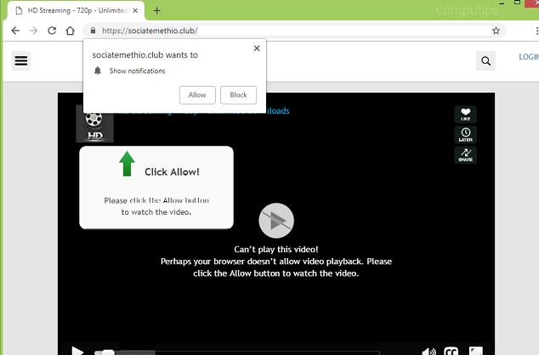Viewport: 539px width, 355px height.
Task: Open the LOGIN link
Action: click(x=528, y=58)
